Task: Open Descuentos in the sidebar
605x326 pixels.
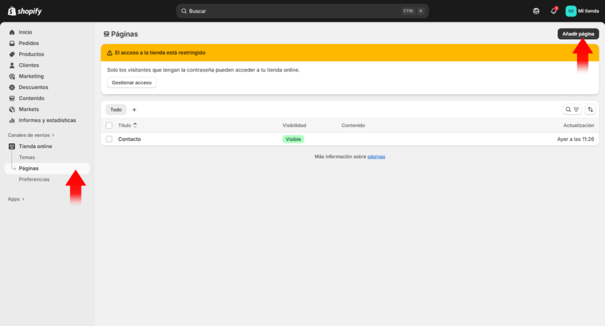Action: pos(34,87)
